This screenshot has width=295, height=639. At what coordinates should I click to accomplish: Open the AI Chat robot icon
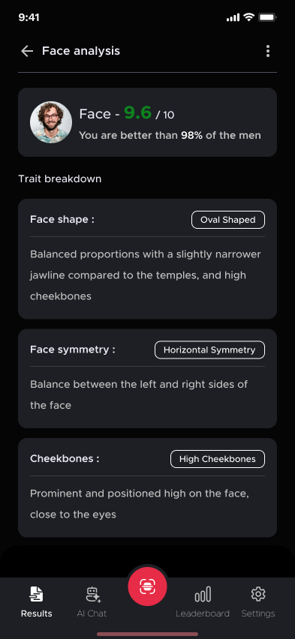pyautogui.click(x=93, y=595)
